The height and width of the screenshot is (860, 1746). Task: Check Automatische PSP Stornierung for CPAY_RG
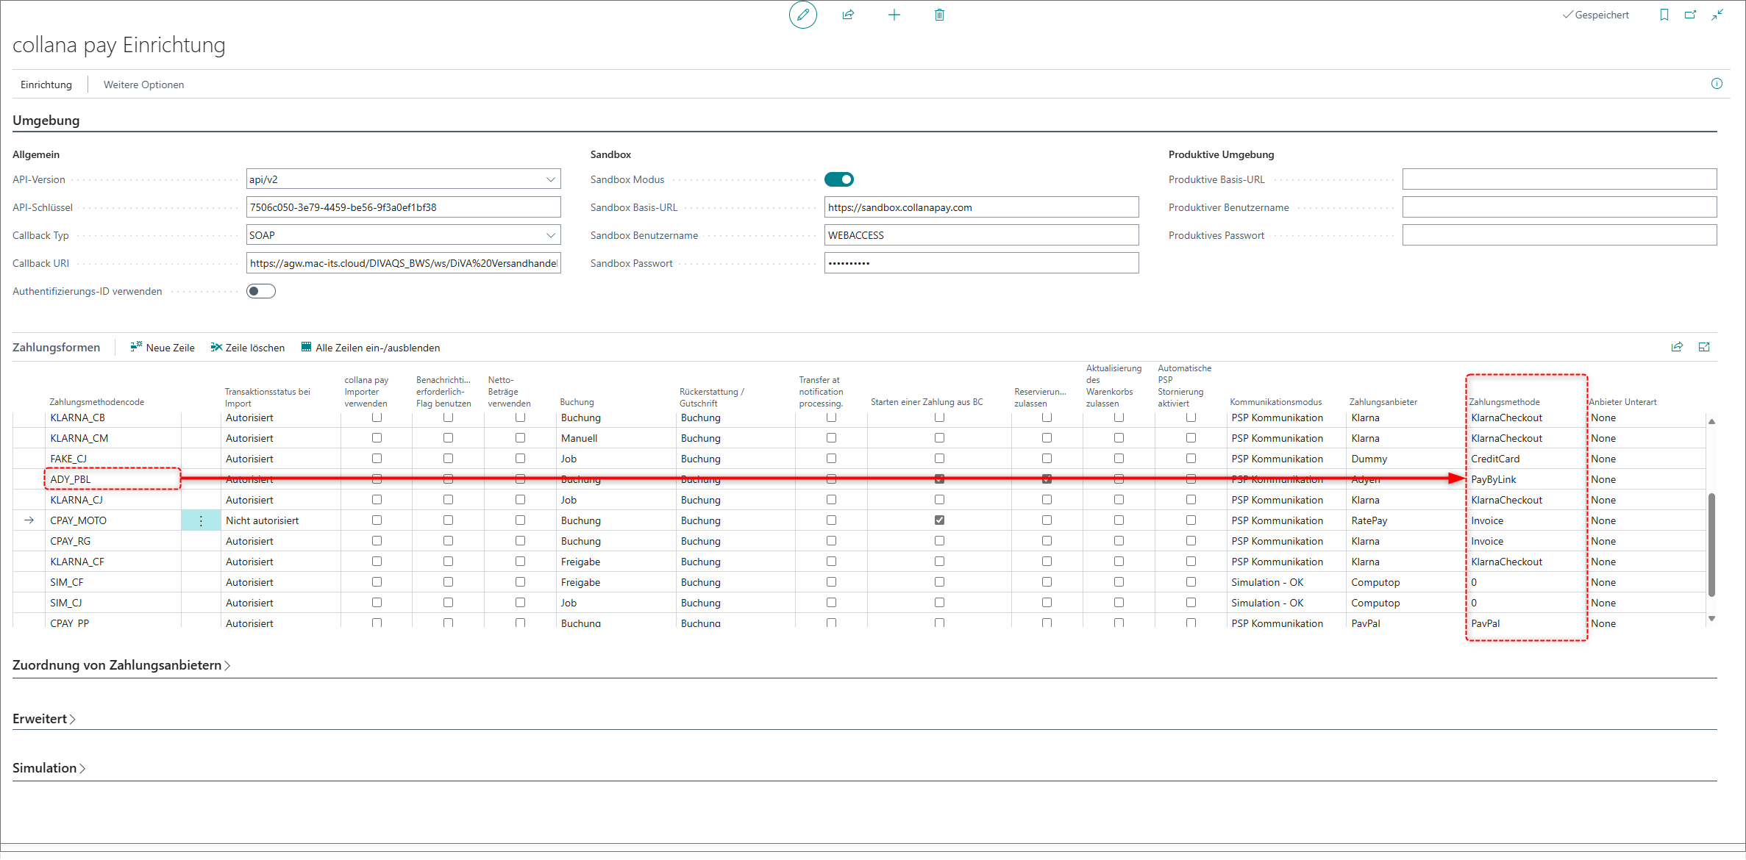pos(1191,541)
